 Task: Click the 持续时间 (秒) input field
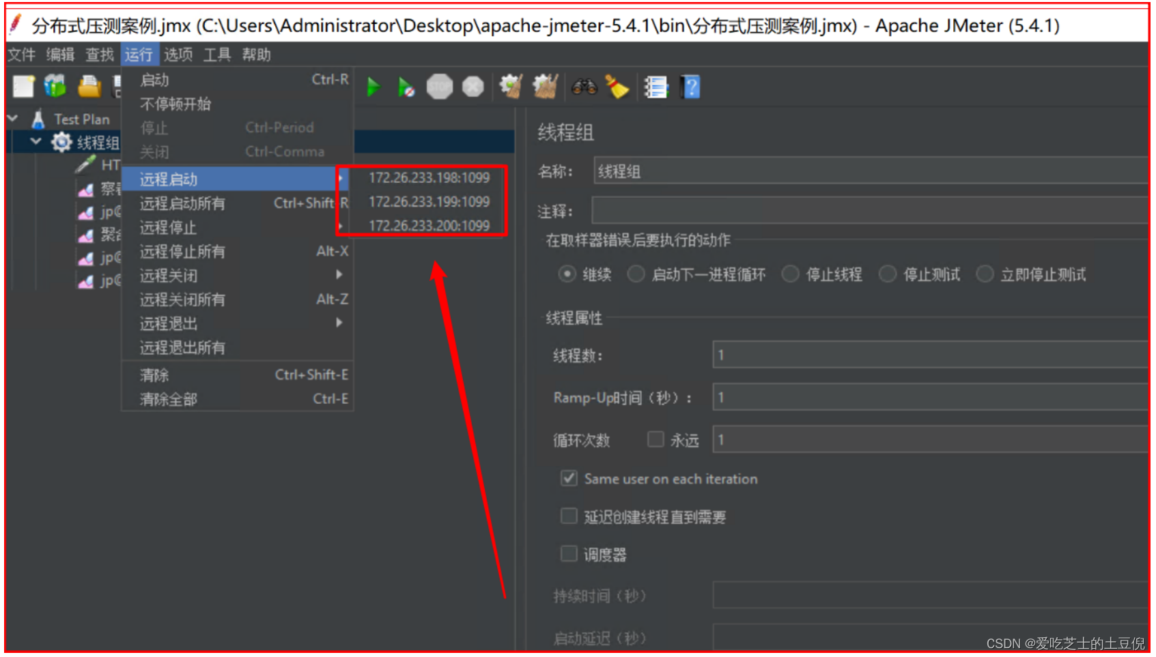point(930,596)
